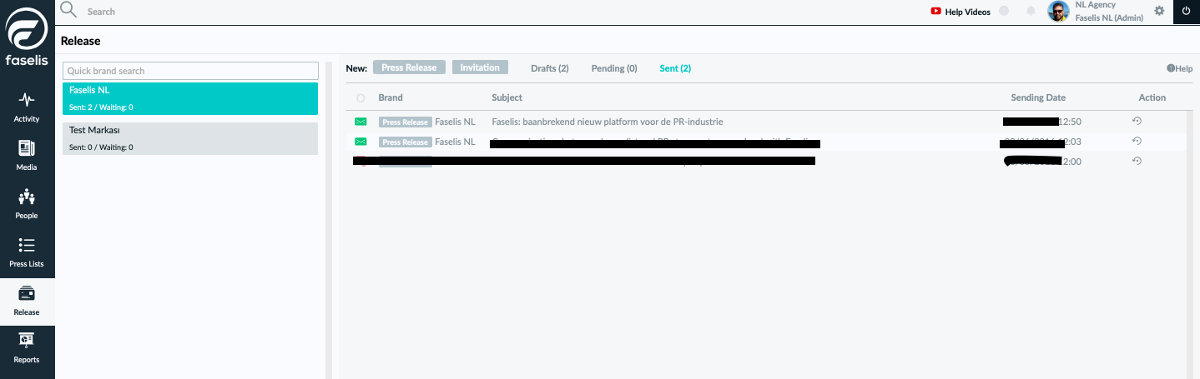Open the Reports section
Image resolution: width=1200 pixels, height=379 pixels.
point(27,347)
